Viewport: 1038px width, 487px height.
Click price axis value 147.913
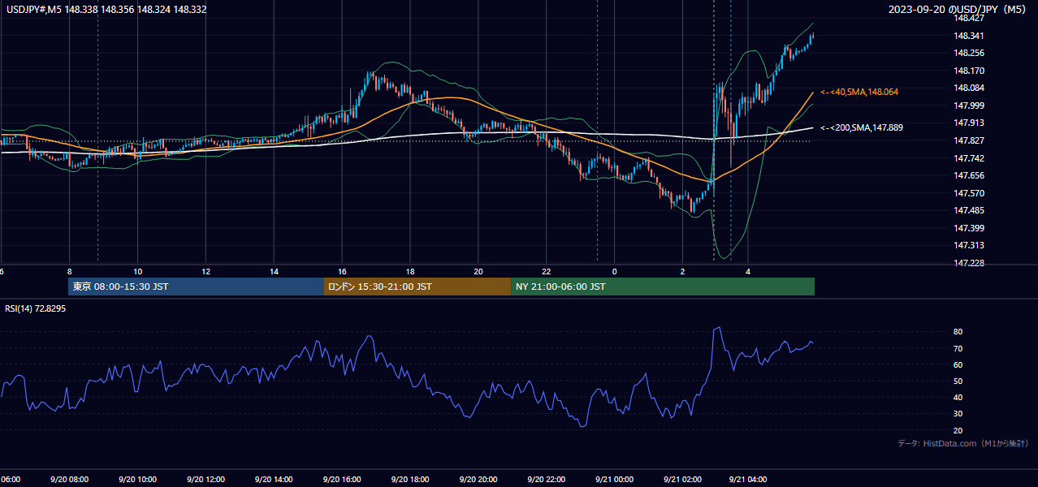(x=970, y=123)
